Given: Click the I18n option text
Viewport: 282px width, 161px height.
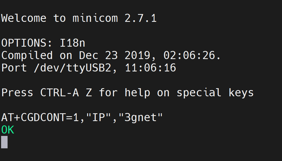Looking at the screenshot, I should click(x=72, y=43).
